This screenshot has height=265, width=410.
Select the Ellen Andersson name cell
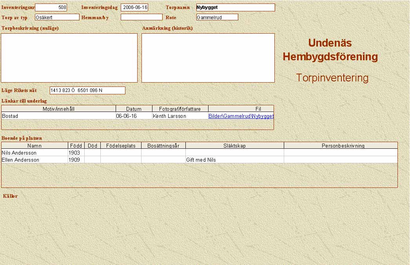click(x=34, y=160)
